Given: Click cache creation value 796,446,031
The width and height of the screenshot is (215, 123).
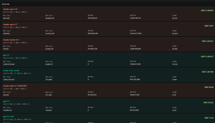Looking at the screenshot, I should [93, 18].
